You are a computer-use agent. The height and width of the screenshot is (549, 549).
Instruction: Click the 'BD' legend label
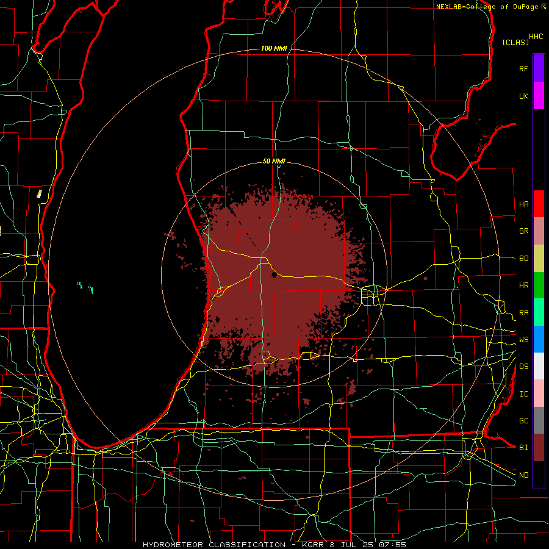point(523,259)
